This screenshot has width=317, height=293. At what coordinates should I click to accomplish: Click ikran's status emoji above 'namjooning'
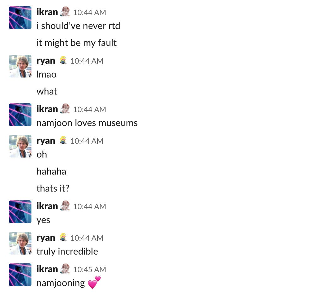65,269
